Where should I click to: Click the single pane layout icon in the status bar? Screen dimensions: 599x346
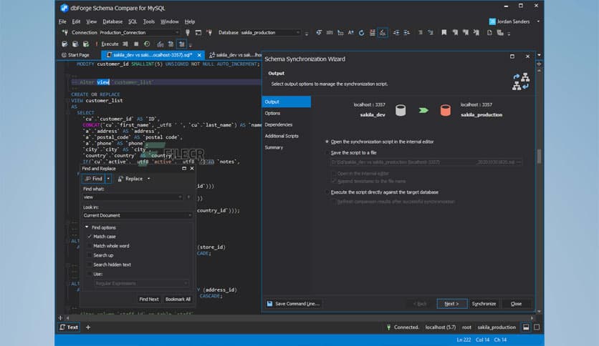537,327
